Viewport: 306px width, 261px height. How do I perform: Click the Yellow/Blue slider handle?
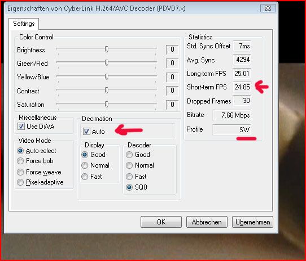(107, 76)
